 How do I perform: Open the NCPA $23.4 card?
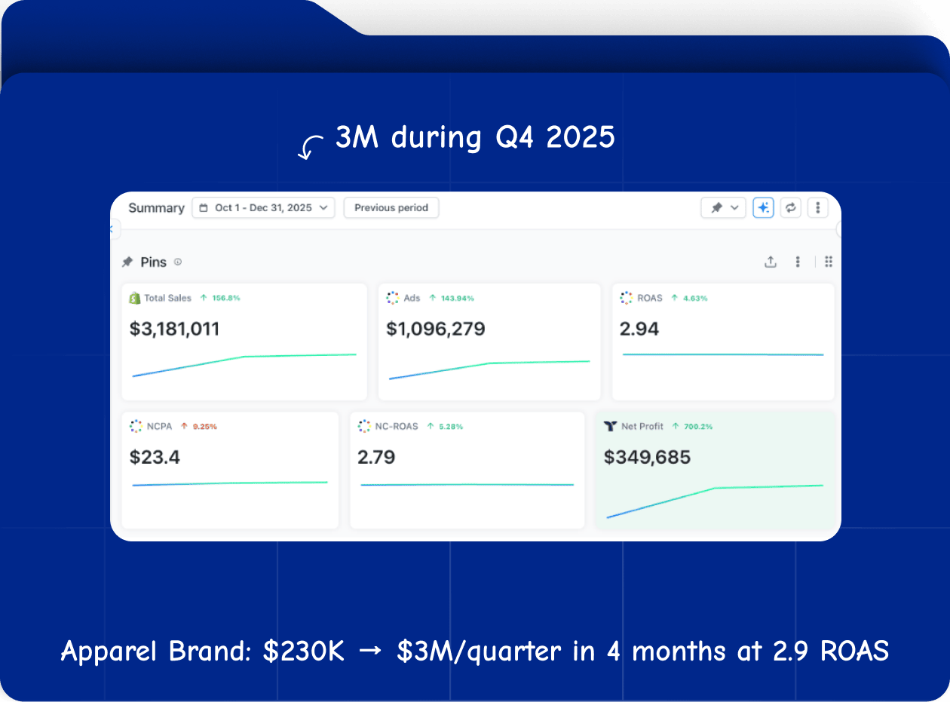coord(230,469)
